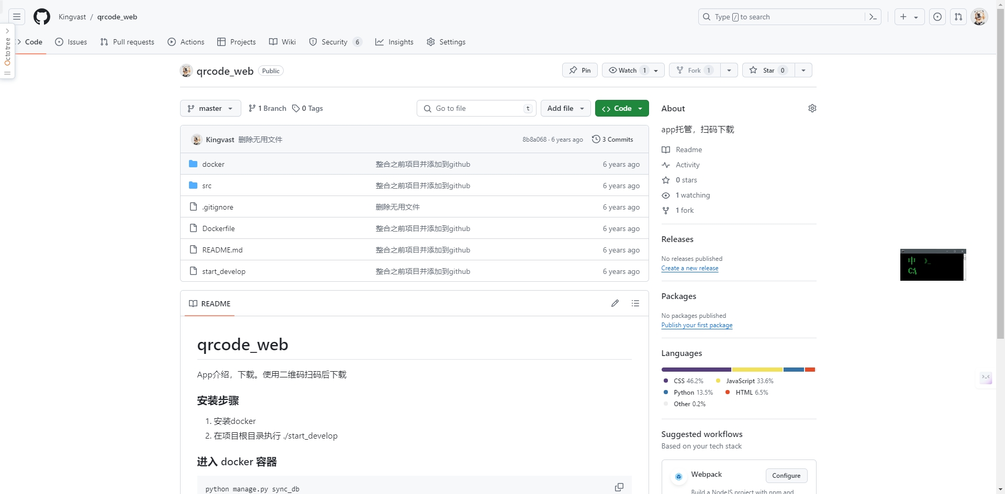Switch to the Issues tab

[71, 42]
